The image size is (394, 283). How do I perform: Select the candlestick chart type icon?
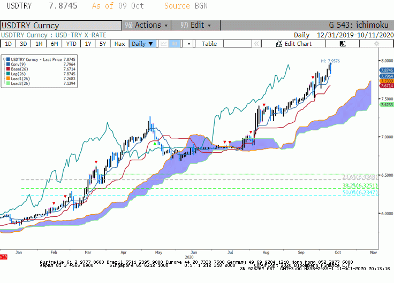click(174, 44)
